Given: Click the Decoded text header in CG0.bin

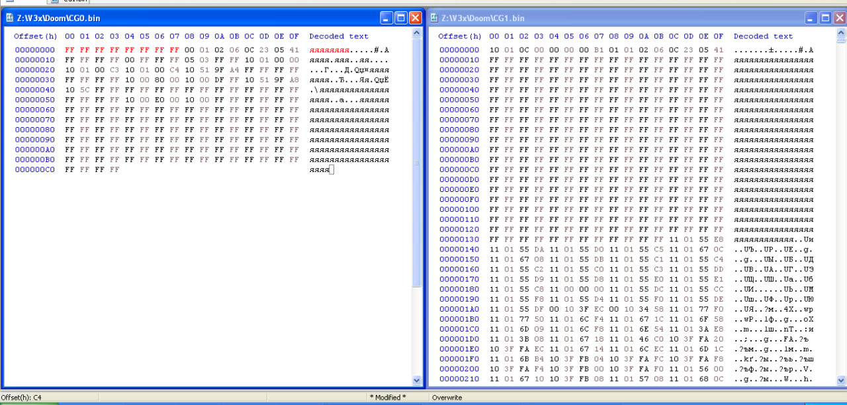Looking at the screenshot, I should click(x=339, y=36).
